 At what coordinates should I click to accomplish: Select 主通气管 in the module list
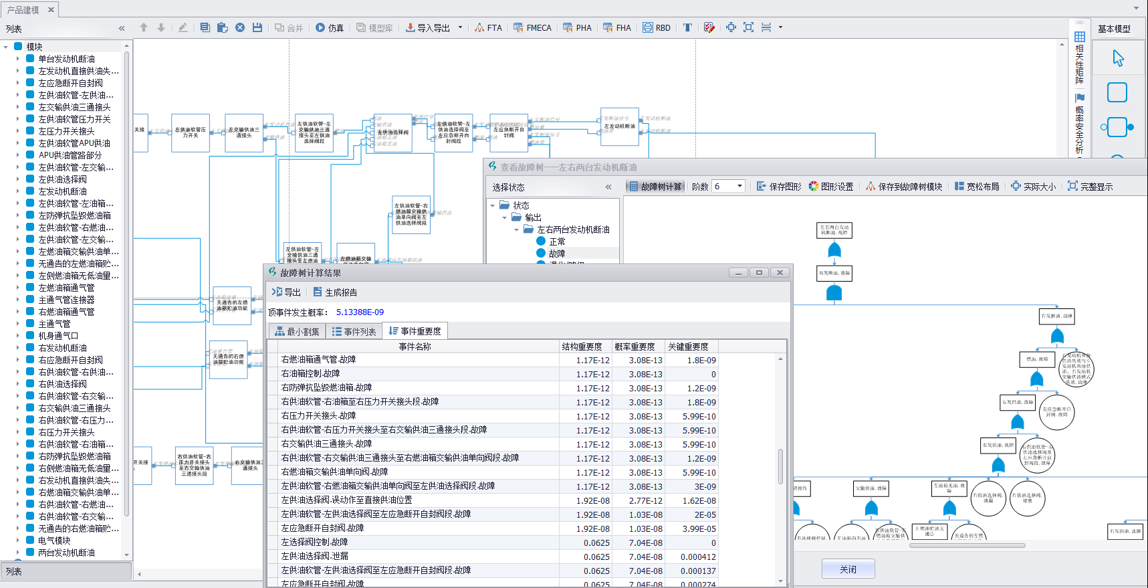click(x=54, y=324)
